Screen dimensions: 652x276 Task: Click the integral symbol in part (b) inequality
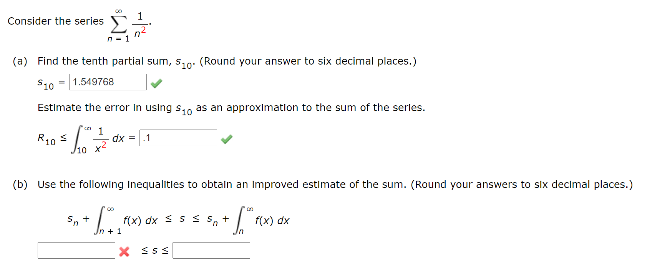click(x=99, y=220)
